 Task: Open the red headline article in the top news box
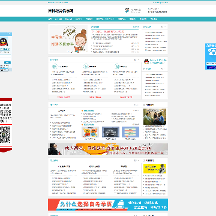tap(107, 32)
